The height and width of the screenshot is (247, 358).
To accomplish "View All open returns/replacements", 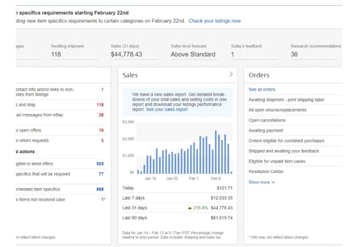I will tap(277, 110).
